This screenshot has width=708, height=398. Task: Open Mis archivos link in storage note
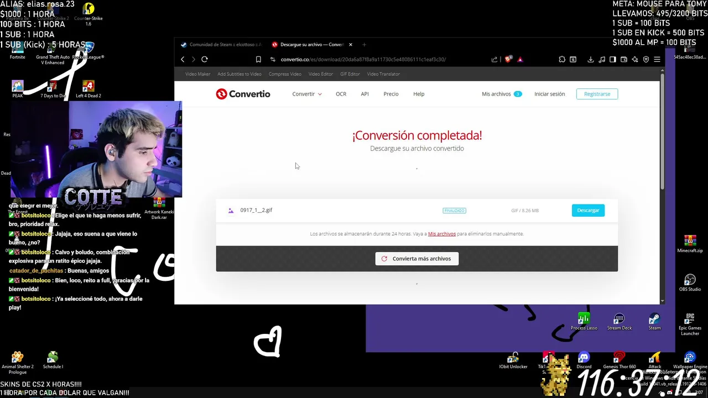click(442, 234)
